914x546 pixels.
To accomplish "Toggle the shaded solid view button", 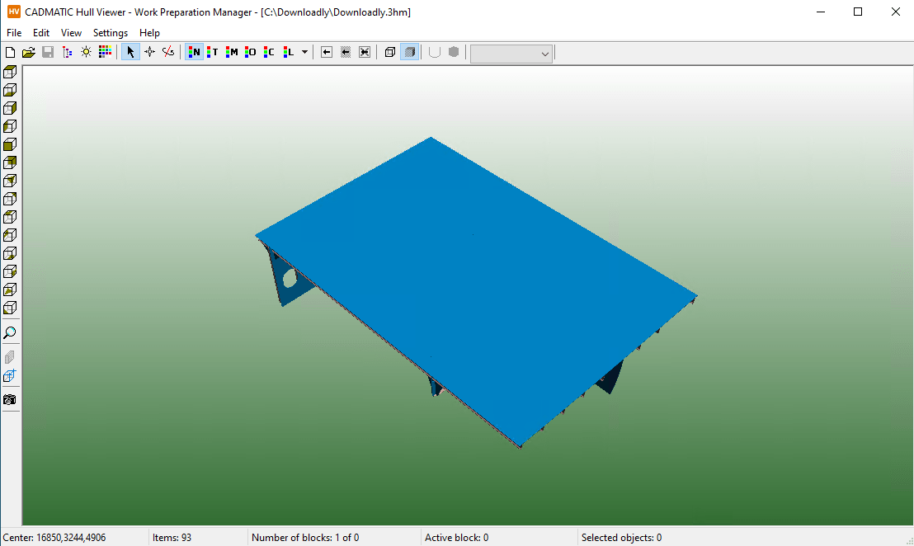I will click(x=409, y=52).
